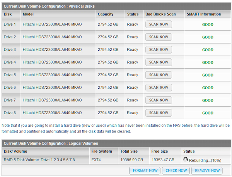Click SCAN NOW for Drive 1
The image size is (232, 177).
pyautogui.click(x=159, y=24)
